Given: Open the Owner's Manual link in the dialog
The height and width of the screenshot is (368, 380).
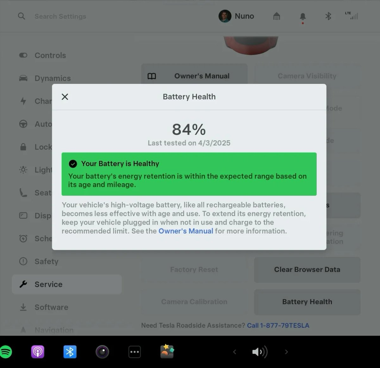Looking at the screenshot, I should click(186, 231).
